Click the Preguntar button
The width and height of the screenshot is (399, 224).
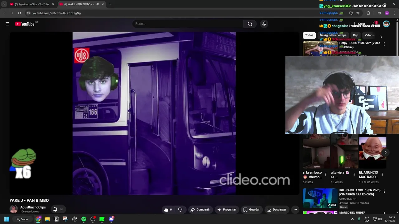click(x=227, y=210)
